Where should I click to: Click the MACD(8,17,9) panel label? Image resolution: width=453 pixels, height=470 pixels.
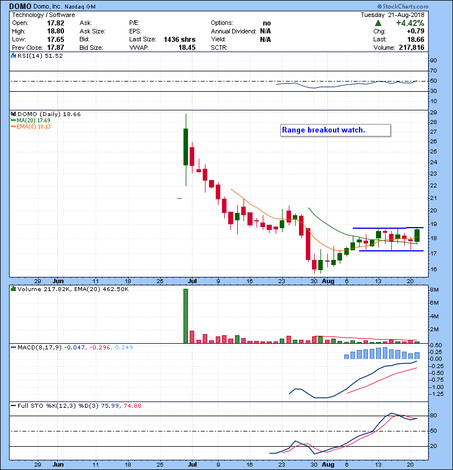40,348
